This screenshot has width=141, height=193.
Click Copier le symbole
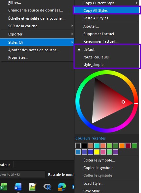(x=106, y=168)
